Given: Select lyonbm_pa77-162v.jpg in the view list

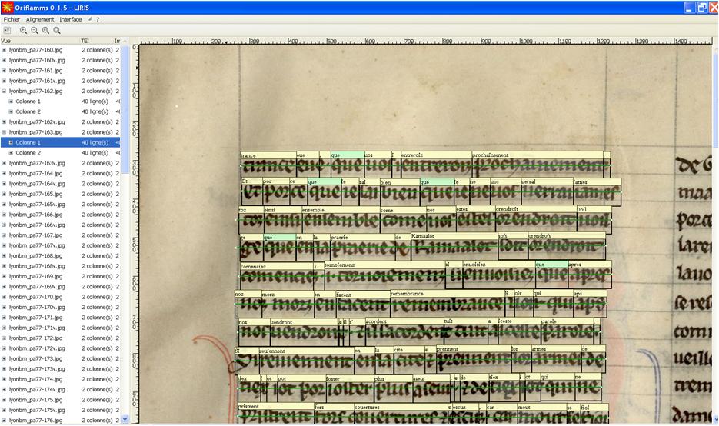Looking at the screenshot, I should (x=37, y=122).
